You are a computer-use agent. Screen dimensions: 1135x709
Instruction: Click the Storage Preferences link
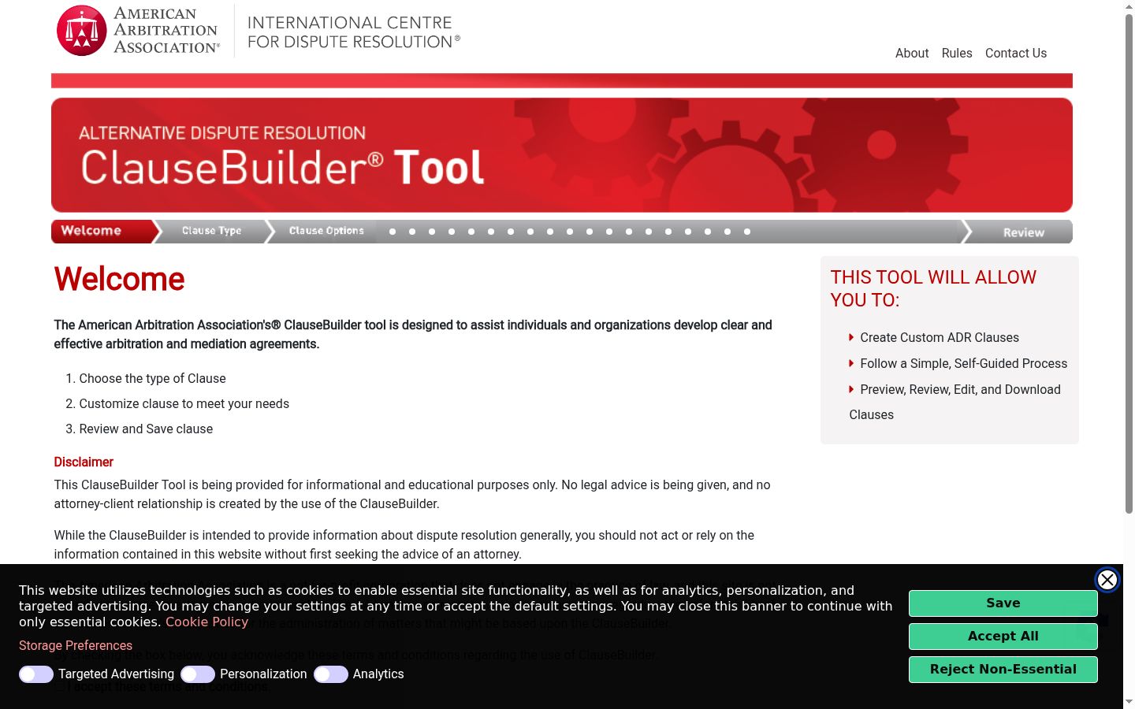pos(76,646)
